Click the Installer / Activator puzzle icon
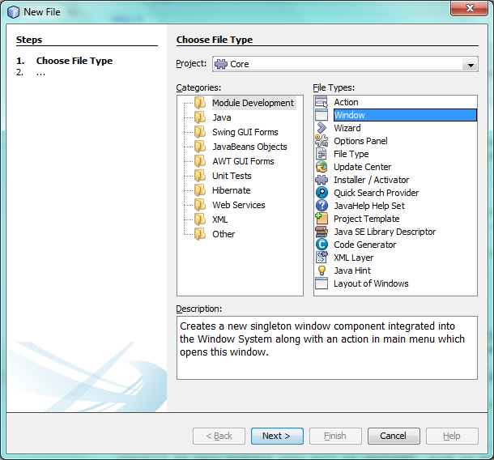The image size is (494, 460). point(321,180)
